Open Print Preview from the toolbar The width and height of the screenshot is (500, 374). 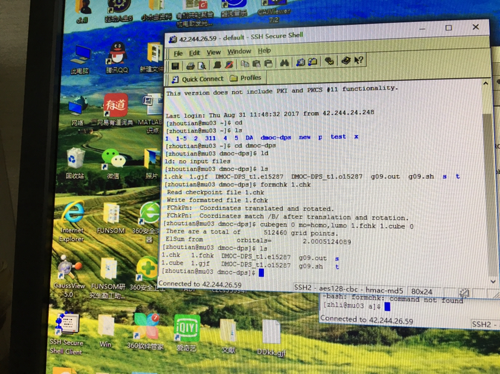pyautogui.click(x=202, y=65)
